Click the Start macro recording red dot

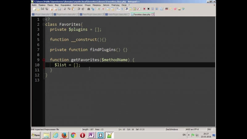coord(144,9)
